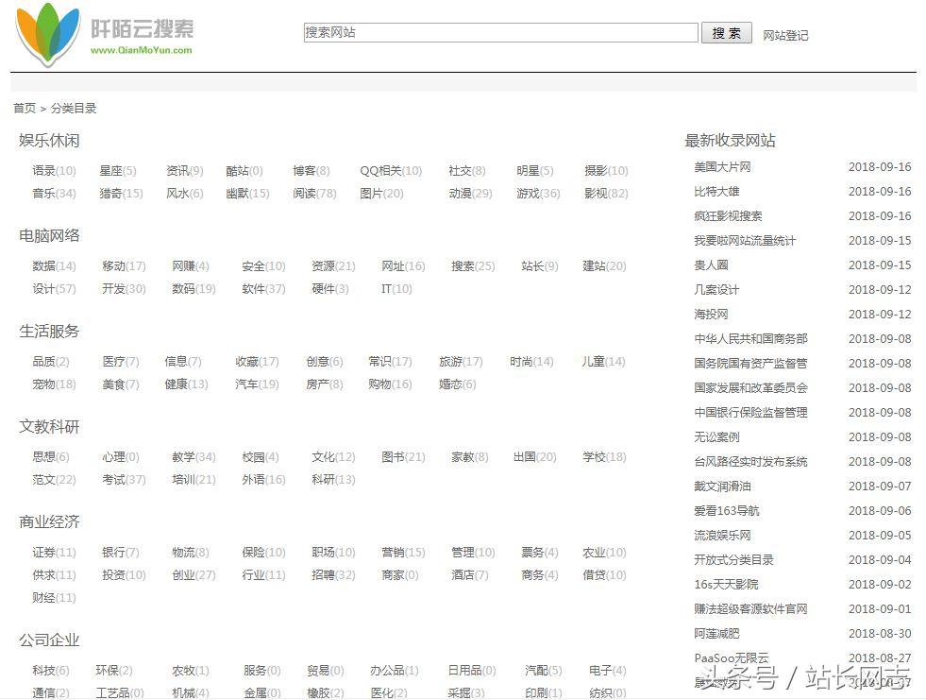Screen dimensions: 926x700
Task: Select 汽车(19) category
Action: [x=257, y=384]
